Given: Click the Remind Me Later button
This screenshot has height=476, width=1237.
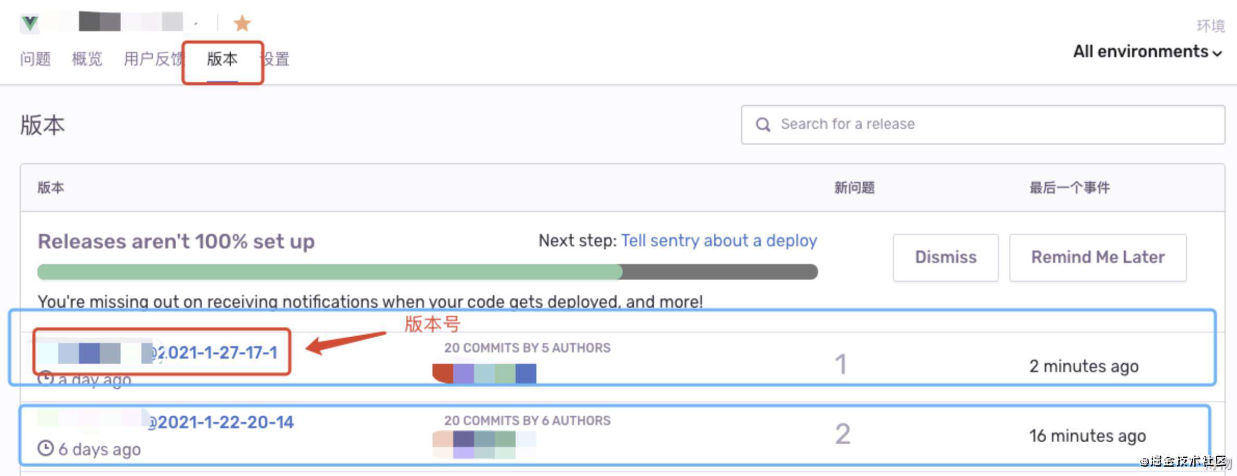Looking at the screenshot, I should pyautogui.click(x=1098, y=258).
